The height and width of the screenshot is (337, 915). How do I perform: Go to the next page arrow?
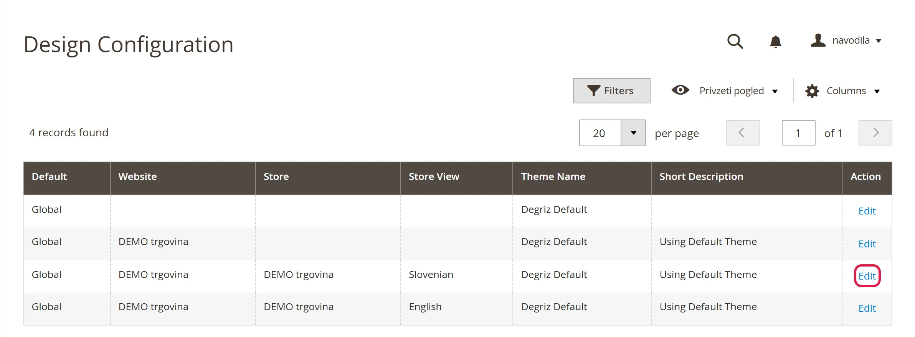pos(875,133)
